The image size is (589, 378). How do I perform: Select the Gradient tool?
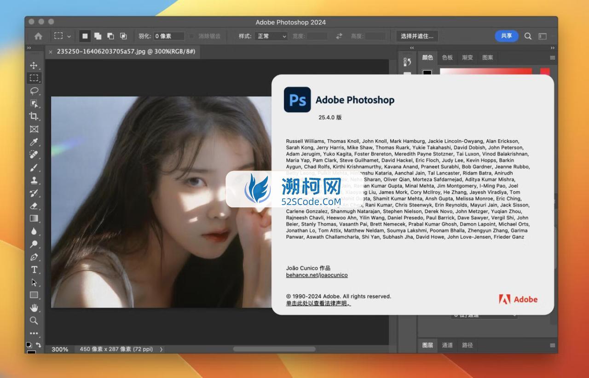click(x=34, y=218)
